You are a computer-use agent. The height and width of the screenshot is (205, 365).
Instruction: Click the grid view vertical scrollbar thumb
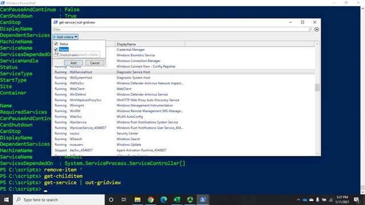click(317, 88)
